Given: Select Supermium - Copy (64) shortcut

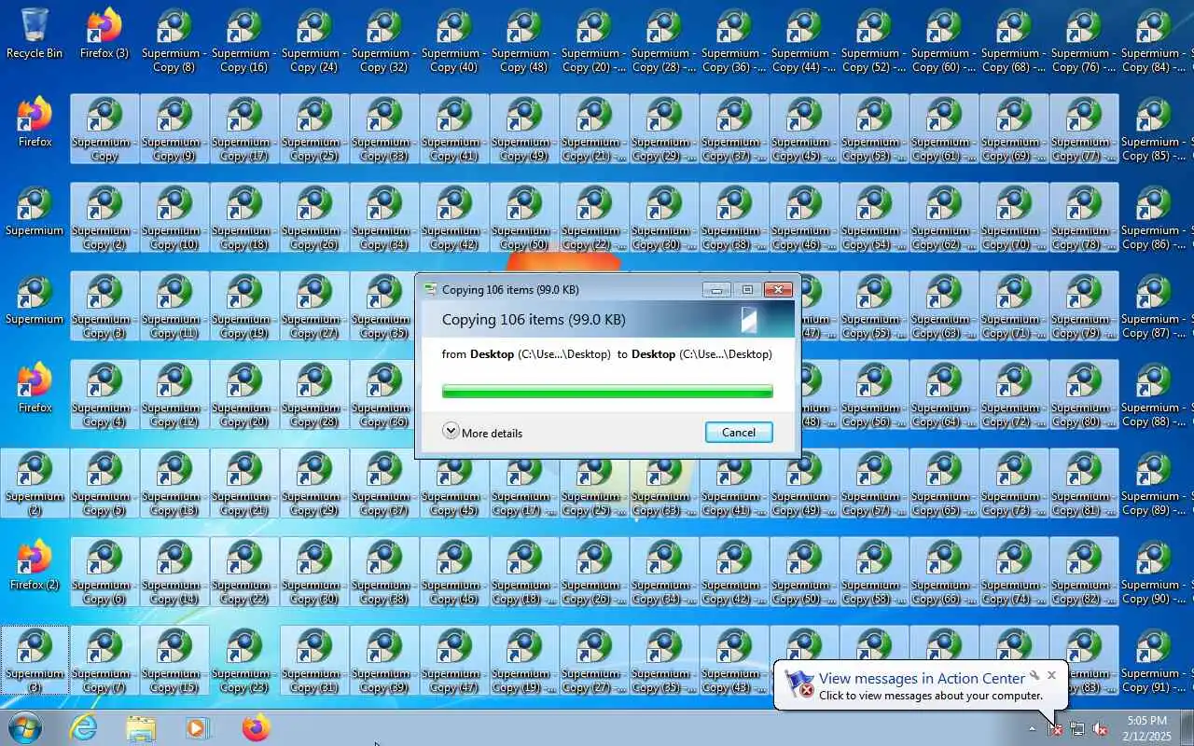Looking at the screenshot, I should point(944,394).
